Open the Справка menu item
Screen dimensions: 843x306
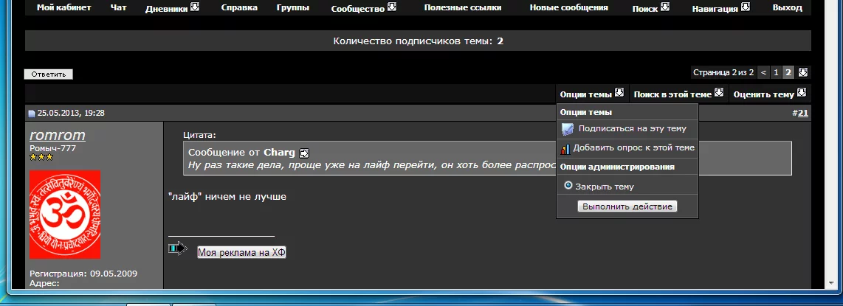[x=239, y=7]
